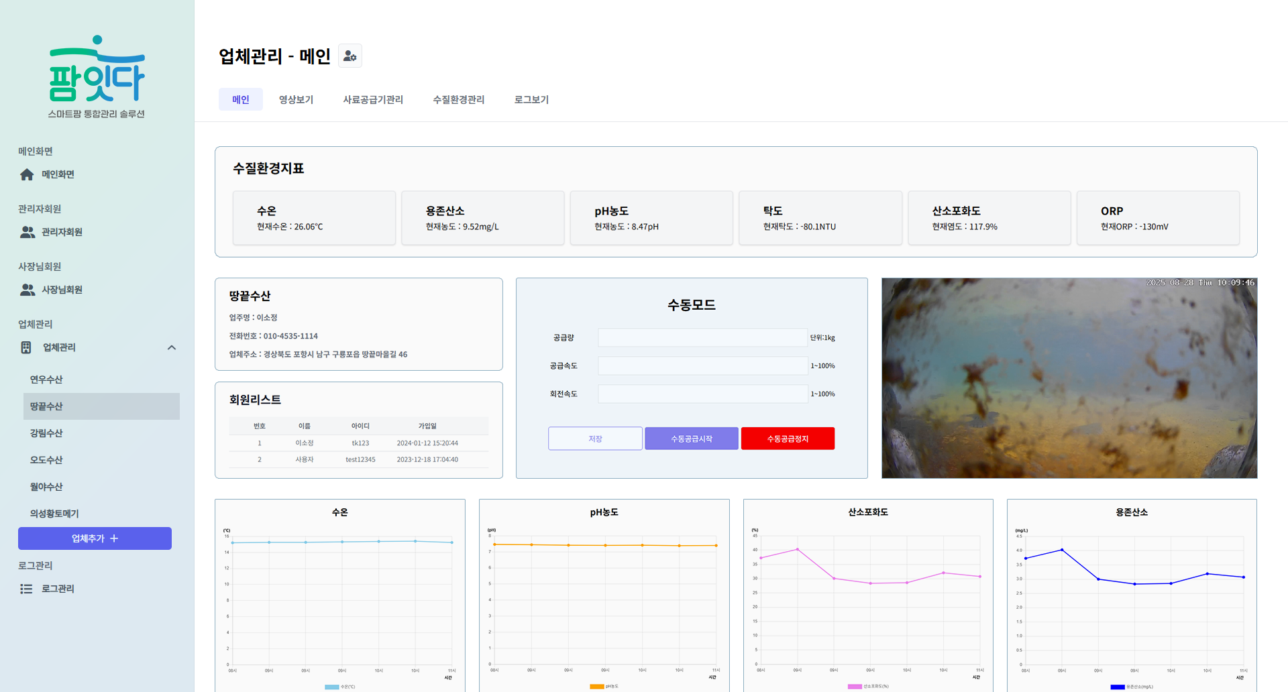
Task: Click the 업체주소 address line
Action: [x=318, y=354]
